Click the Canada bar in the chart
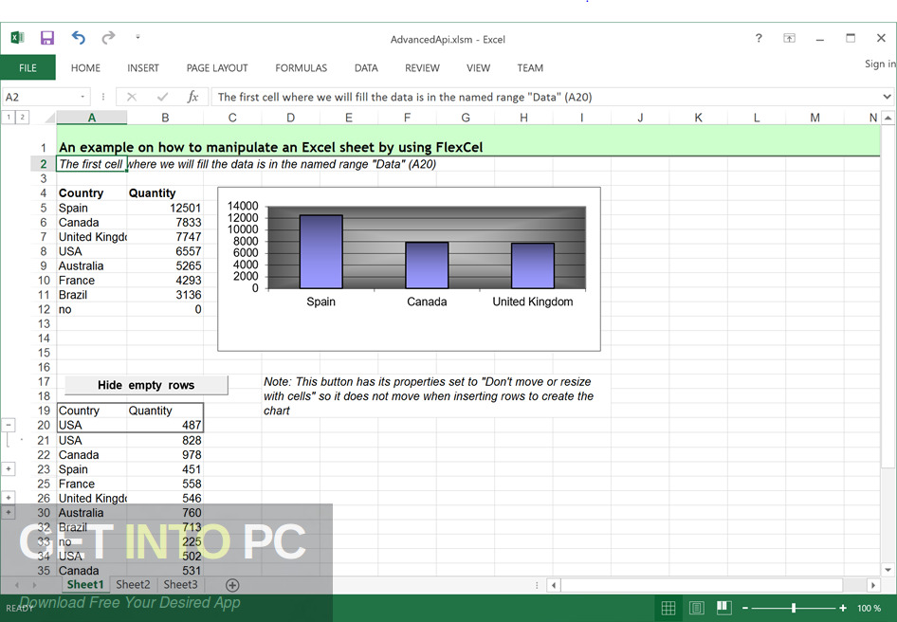The width and height of the screenshot is (897, 622). pyautogui.click(x=427, y=265)
